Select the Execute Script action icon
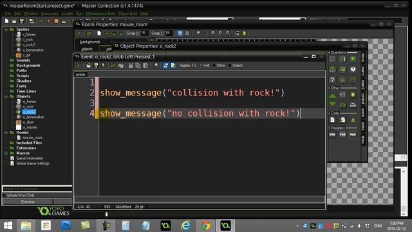Image resolution: width=412 pixels, height=232 pixels. pyautogui.click(x=342, y=120)
